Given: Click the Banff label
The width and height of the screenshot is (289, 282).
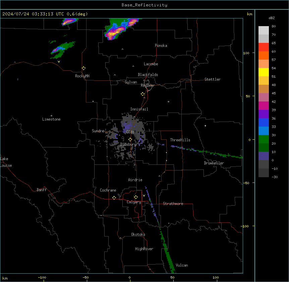Looking at the screenshot, I should 42,190.
